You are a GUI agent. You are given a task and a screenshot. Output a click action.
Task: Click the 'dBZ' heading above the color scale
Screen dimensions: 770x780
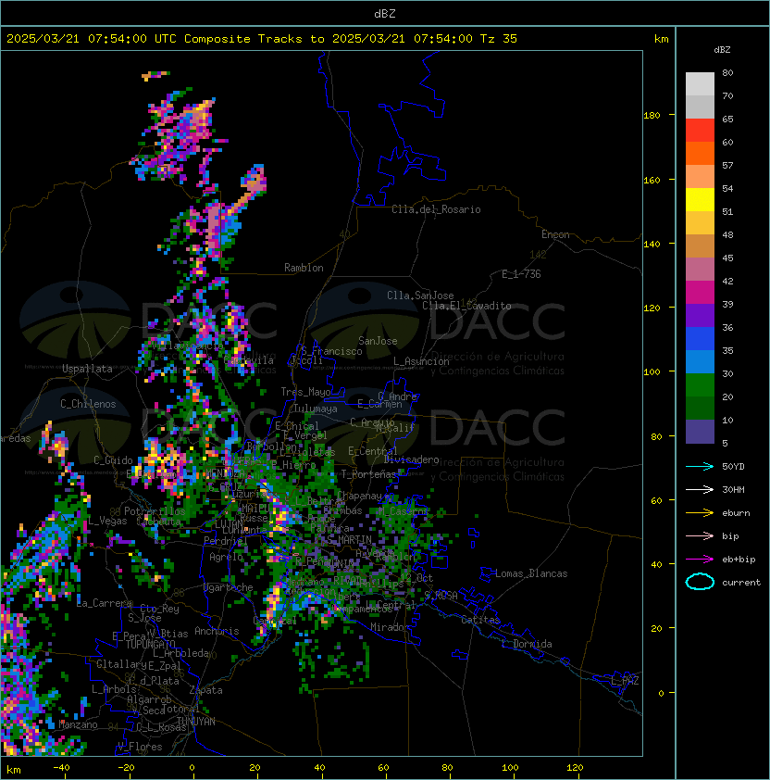pyautogui.click(x=722, y=50)
